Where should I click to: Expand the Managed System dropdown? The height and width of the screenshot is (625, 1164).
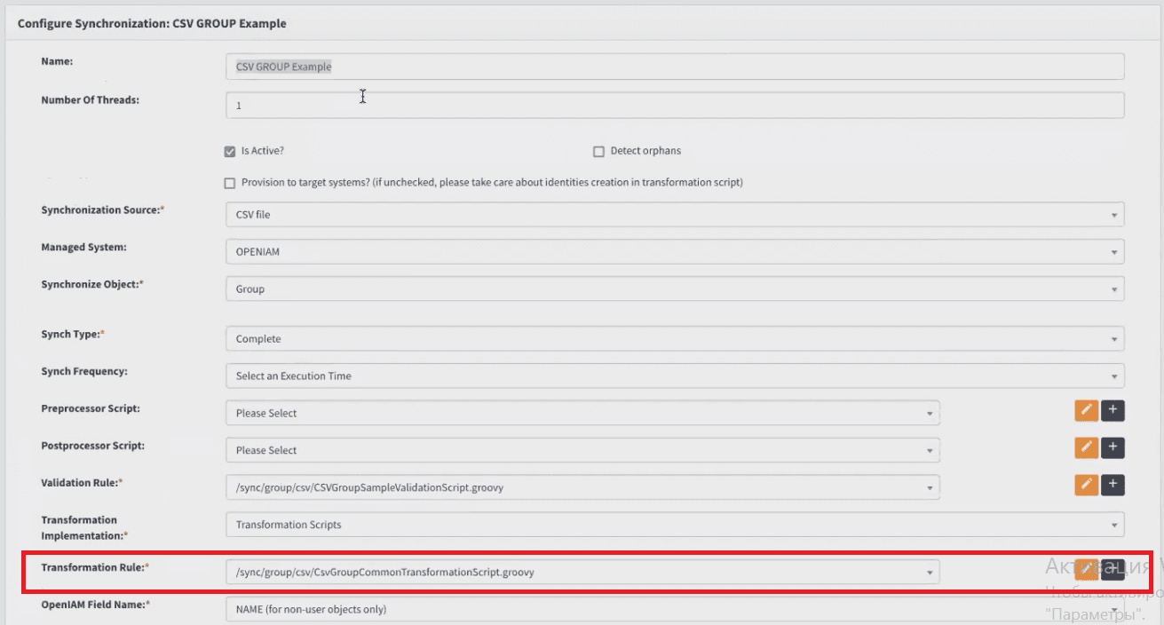click(x=675, y=252)
